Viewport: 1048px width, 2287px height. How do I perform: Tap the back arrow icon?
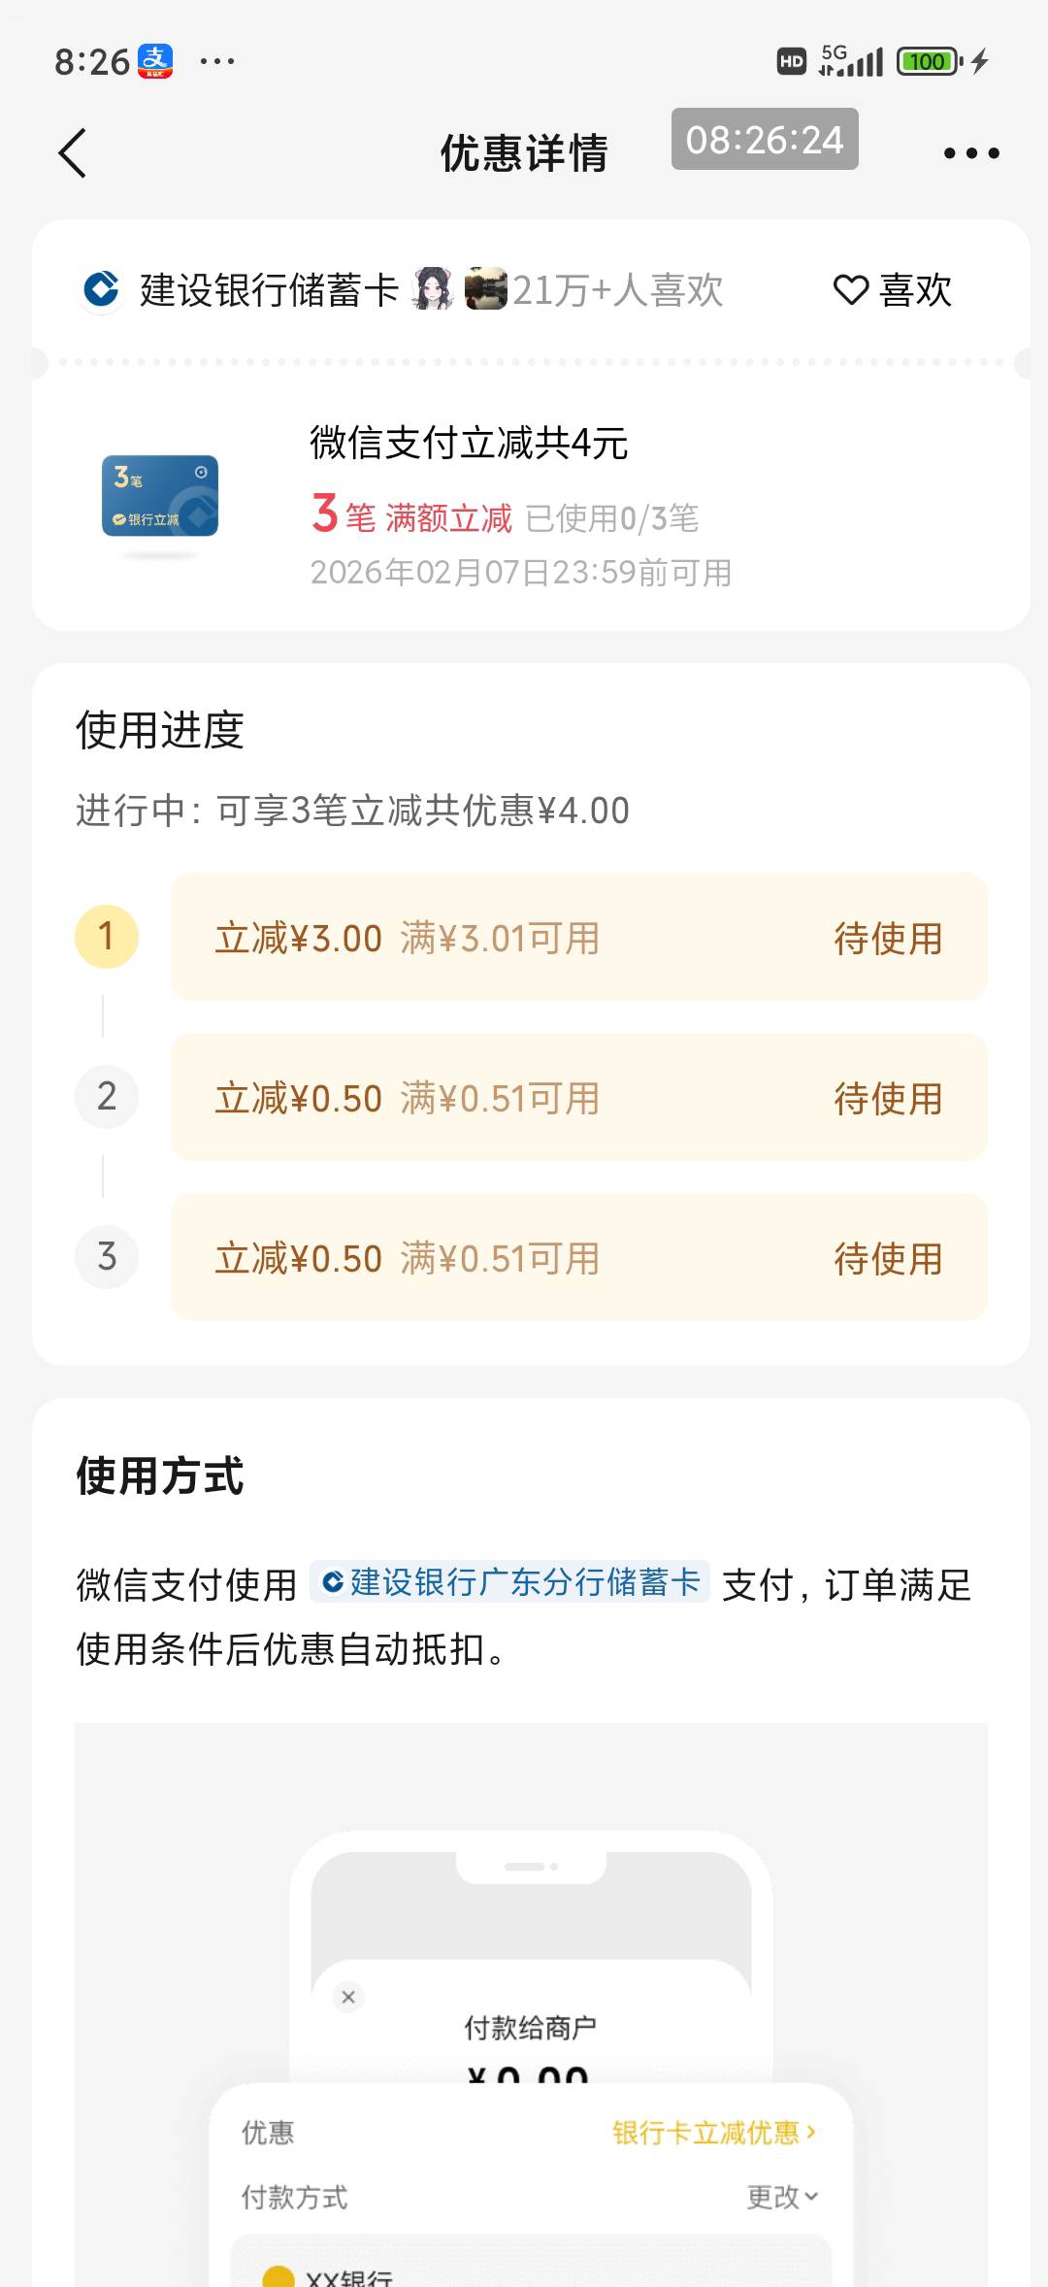[x=73, y=153]
